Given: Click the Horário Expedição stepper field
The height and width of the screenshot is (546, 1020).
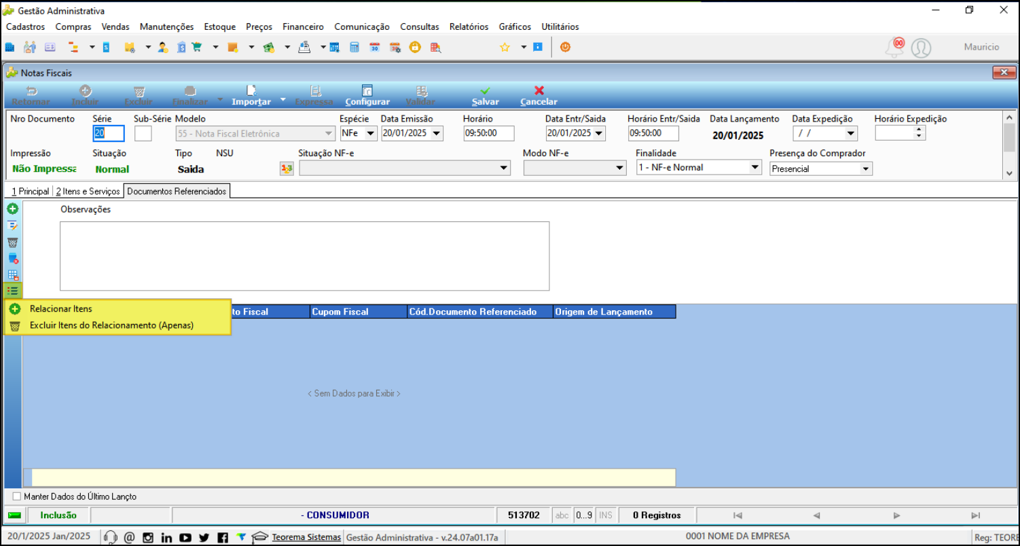Looking at the screenshot, I should coord(900,133).
